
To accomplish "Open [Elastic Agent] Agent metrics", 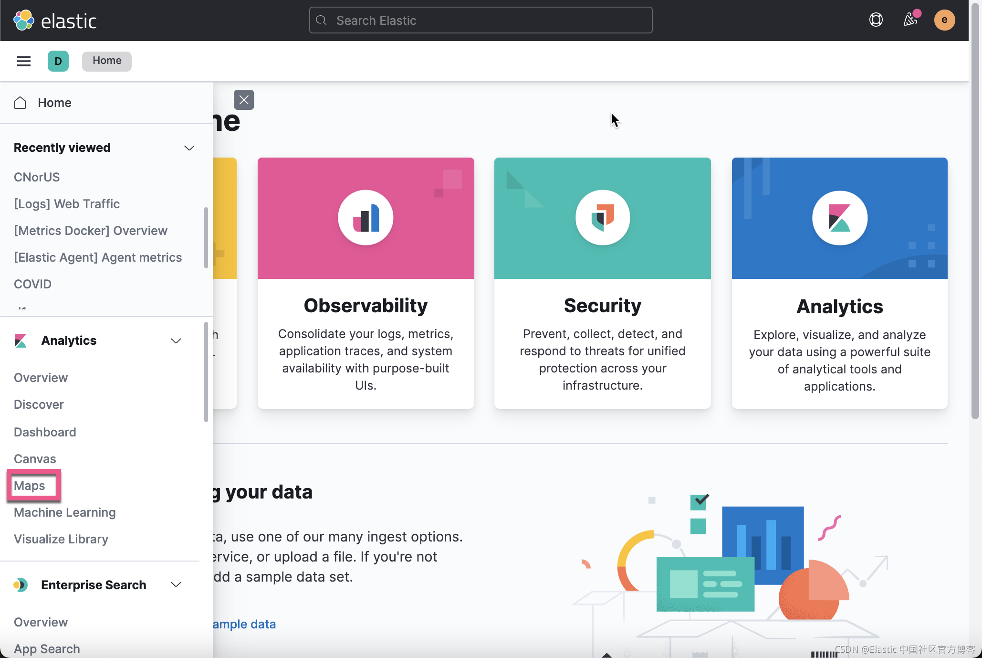I will (x=98, y=257).
